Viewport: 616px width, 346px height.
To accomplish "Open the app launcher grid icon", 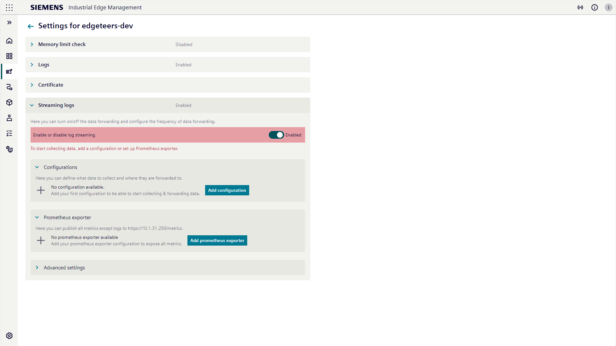I will tap(9, 7).
